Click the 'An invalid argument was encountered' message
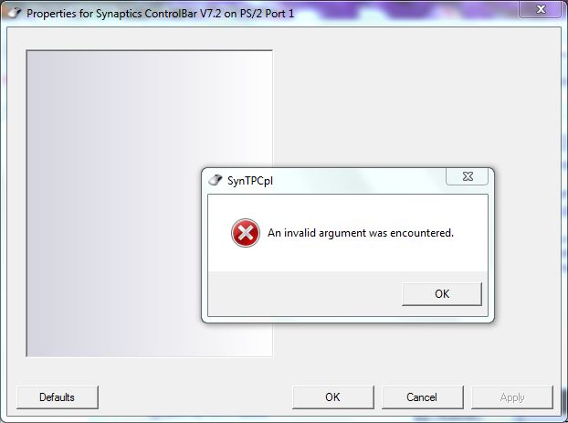The width and height of the screenshot is (568, 423). point(361,233)
